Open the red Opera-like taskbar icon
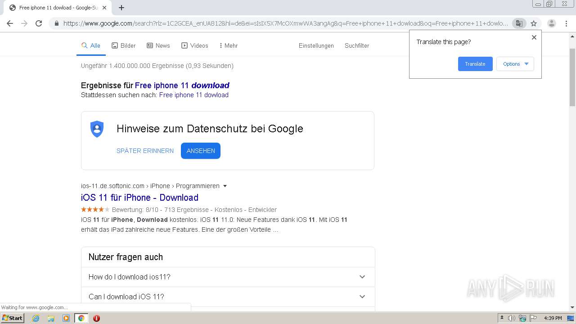The width and height of the screenshot is (576, 324). point(96,318)
